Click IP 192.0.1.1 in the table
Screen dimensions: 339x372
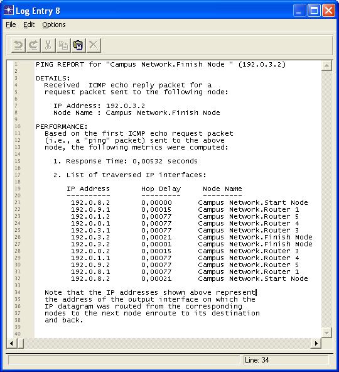[x=90, y=258]
